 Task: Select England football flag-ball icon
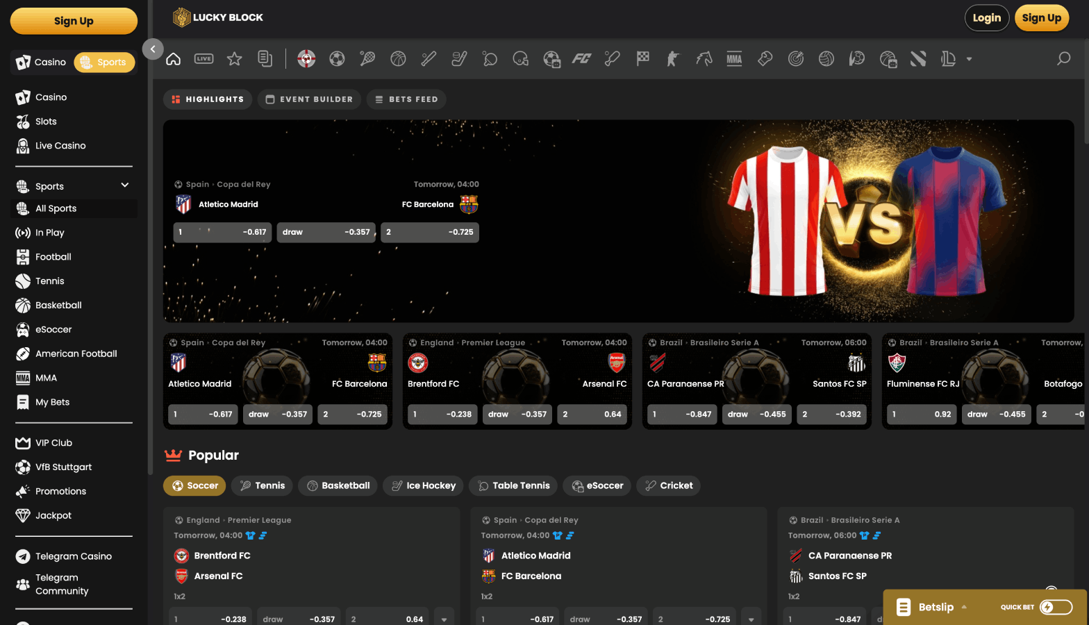(x=306, y=59)
